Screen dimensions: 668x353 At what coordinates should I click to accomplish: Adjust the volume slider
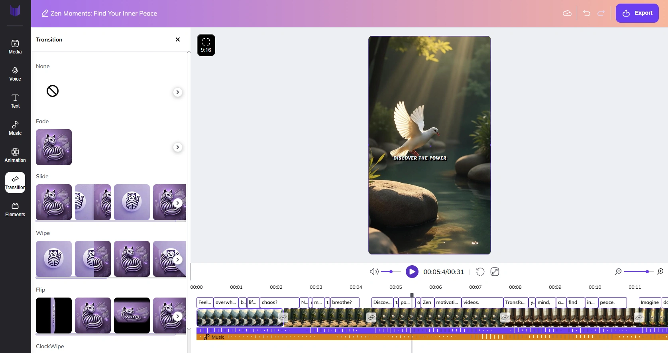pyautogui.click(x=391, y=272)
